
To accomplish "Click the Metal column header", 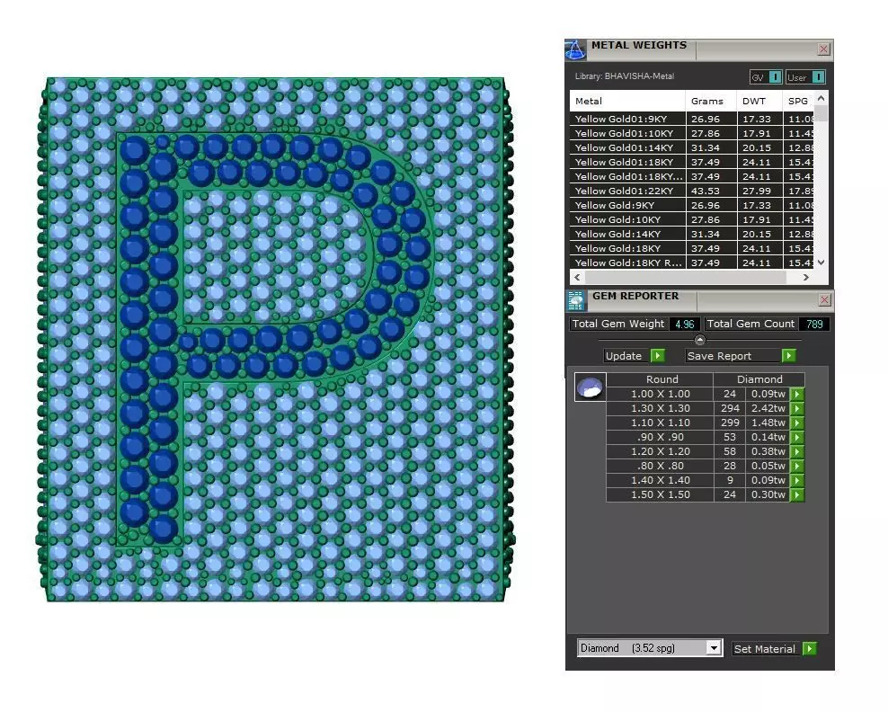I will pyautogui.click(x=627, y=102).
